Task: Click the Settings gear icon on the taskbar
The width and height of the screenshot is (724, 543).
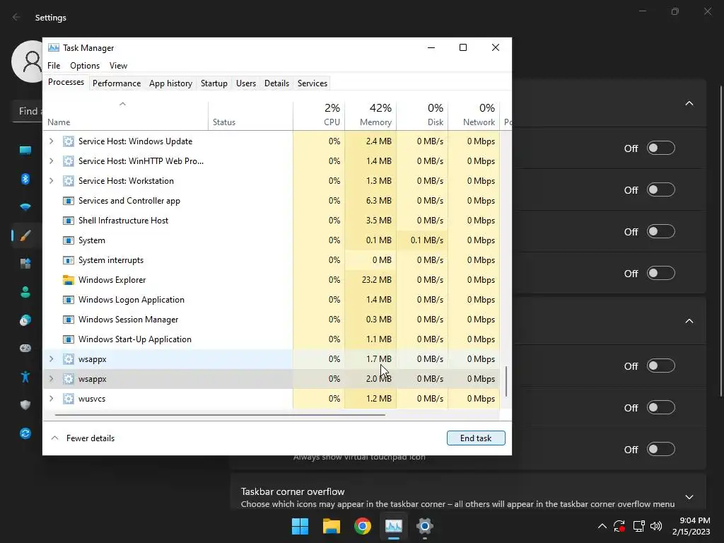Action: pyautogui.click(x=425, y=526)
